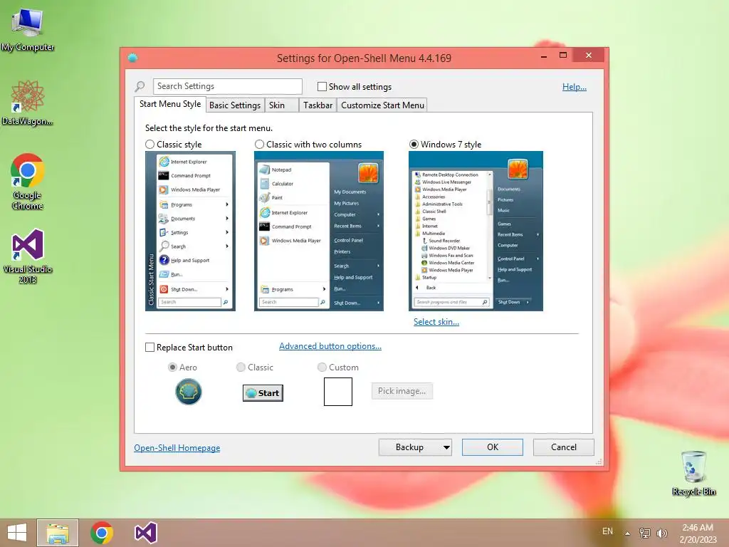The width and height of the screenshot is (729, 547).
Task: Maximize the Open-Shell settings window
Action: click(563, 56)
